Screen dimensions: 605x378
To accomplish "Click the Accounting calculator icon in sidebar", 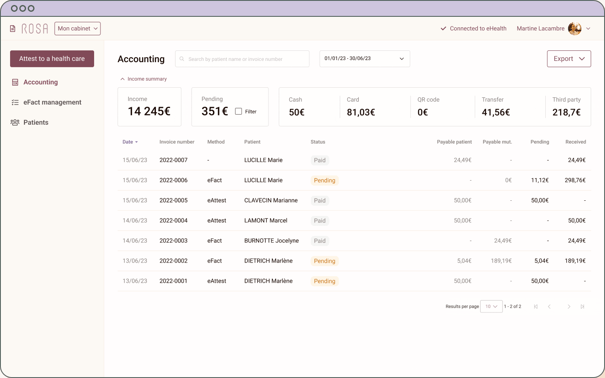I will (15, 82).
